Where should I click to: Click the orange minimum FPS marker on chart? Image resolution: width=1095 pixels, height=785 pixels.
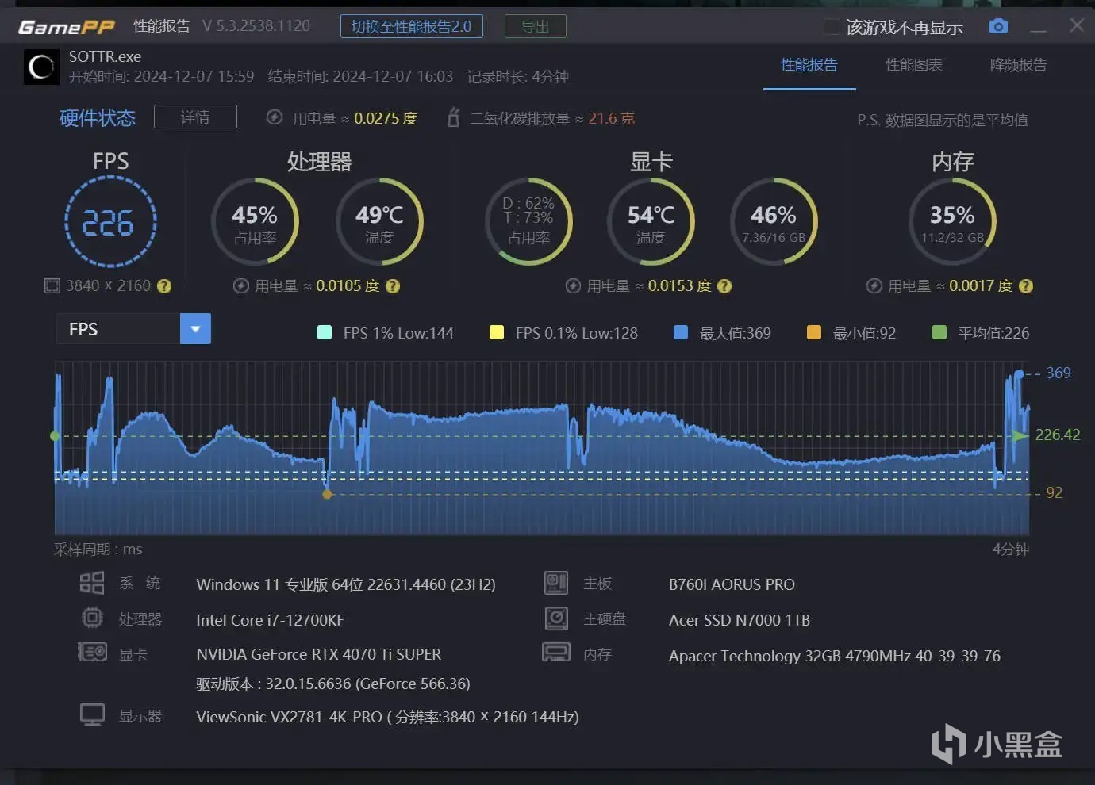point(327,494)
